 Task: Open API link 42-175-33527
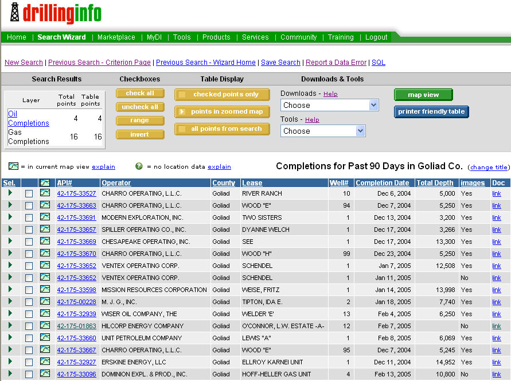76,193
